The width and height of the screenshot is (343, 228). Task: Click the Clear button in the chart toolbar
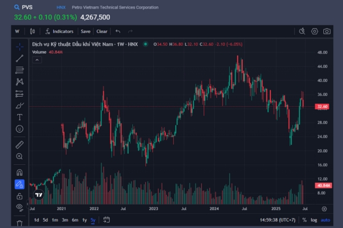click(x=102, y=31)
